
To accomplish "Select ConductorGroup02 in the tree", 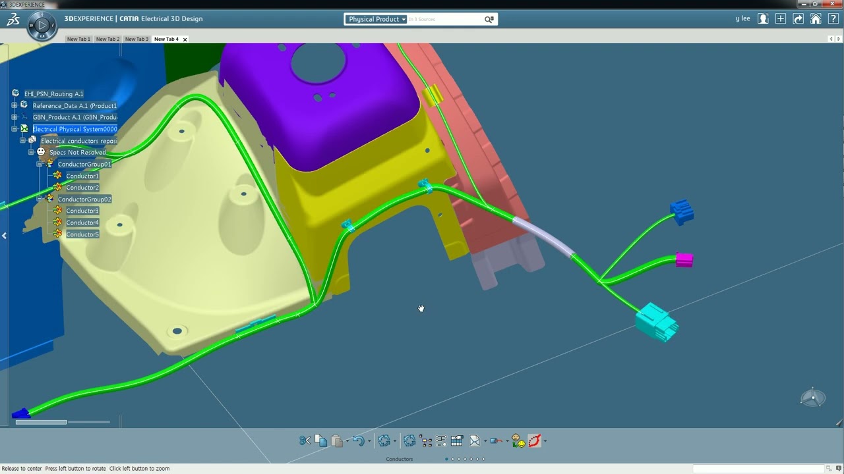I will click(x=84, y=199).
